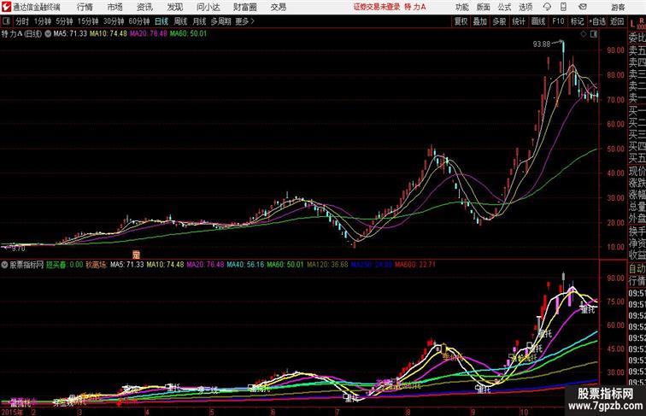Switch to 1分钟 period
The image size is (646, 416).
(43, 21)
